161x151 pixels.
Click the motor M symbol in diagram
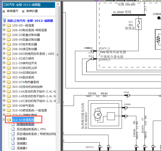(98, 115)
